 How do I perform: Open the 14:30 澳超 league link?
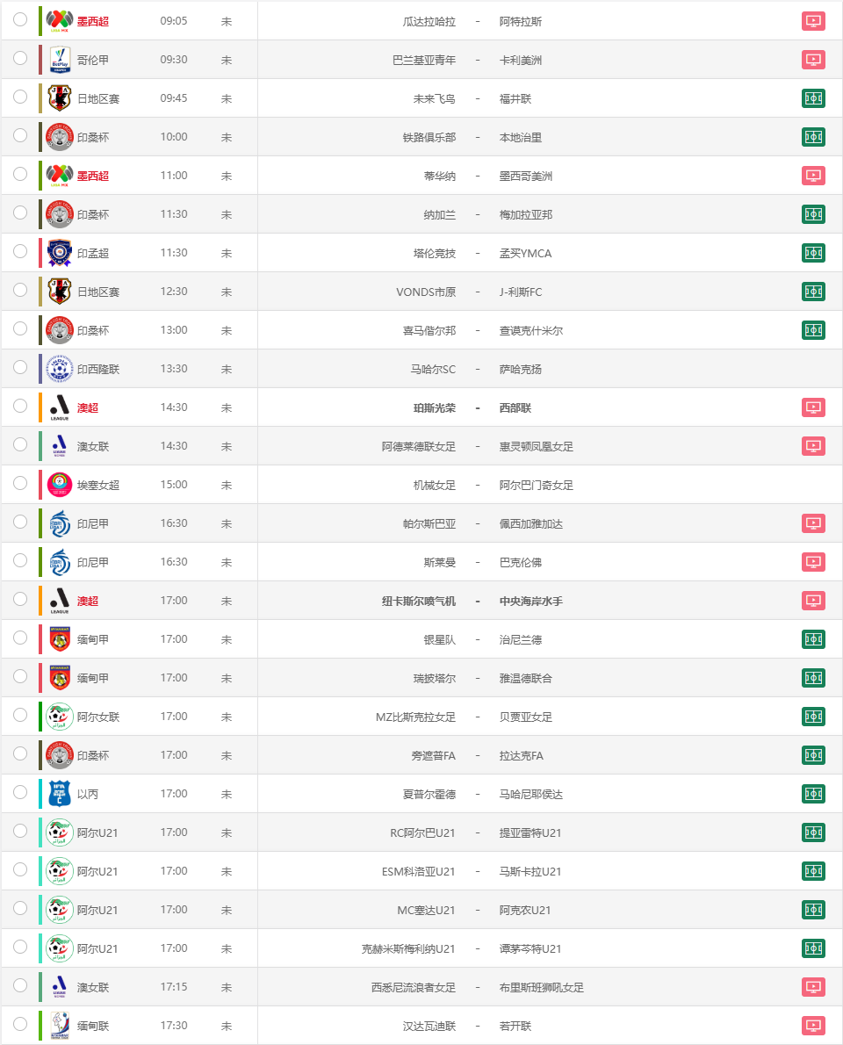pyautogui.click(x=87, y=407)
